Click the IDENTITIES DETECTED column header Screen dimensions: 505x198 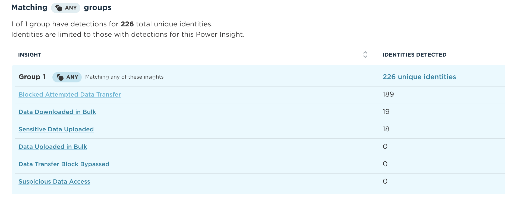pyautogui.click(x=415, y=55)
